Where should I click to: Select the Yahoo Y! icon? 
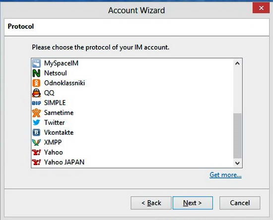click(36, 152)
